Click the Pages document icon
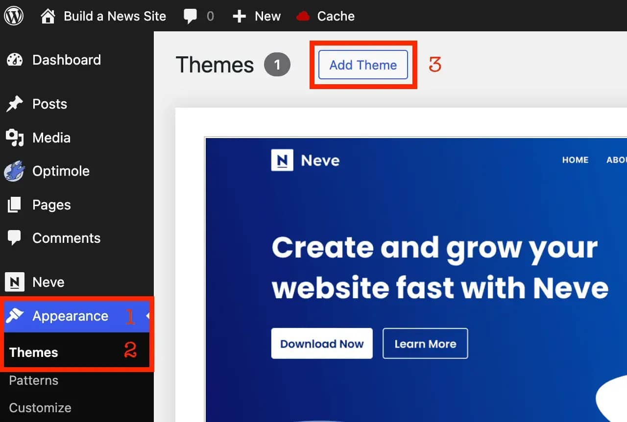This screenshot has height=422, width=627. point(15,205)
